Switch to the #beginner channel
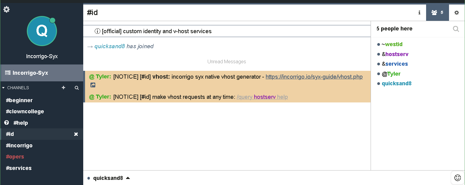465x185 pixels. pyautogui.click(x=19, y=100)
